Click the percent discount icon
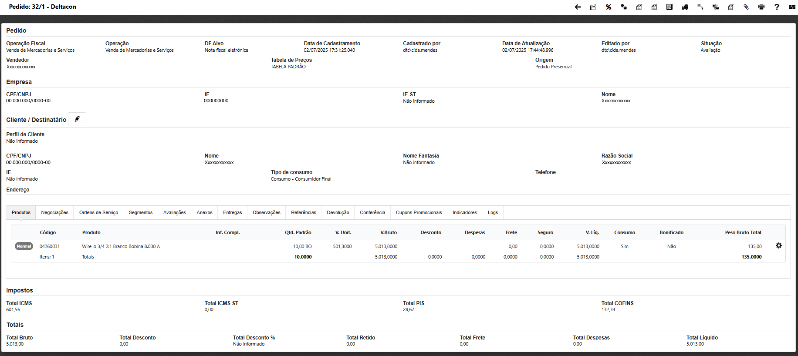The width and height of the screenshot is (798, 356). [609, 7]
